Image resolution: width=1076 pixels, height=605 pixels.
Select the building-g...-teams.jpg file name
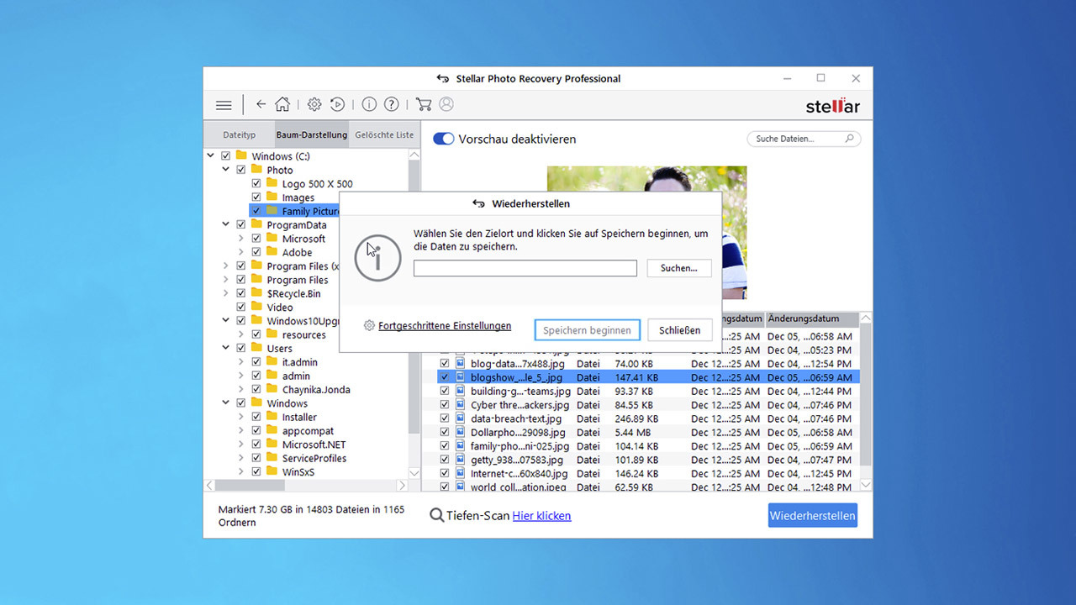[x=520, y=392]
